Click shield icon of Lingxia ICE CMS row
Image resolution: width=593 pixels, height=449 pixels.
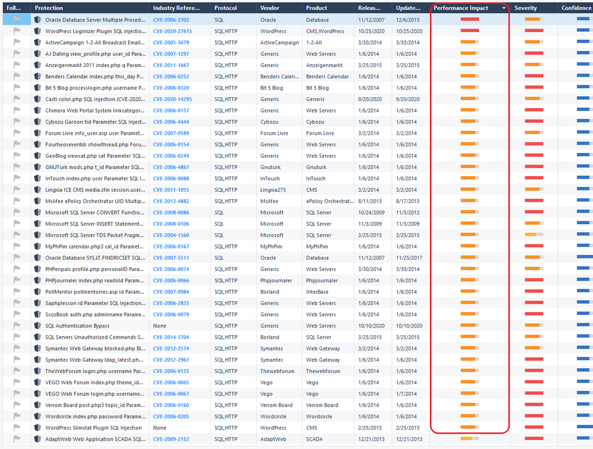click(37, 190)
